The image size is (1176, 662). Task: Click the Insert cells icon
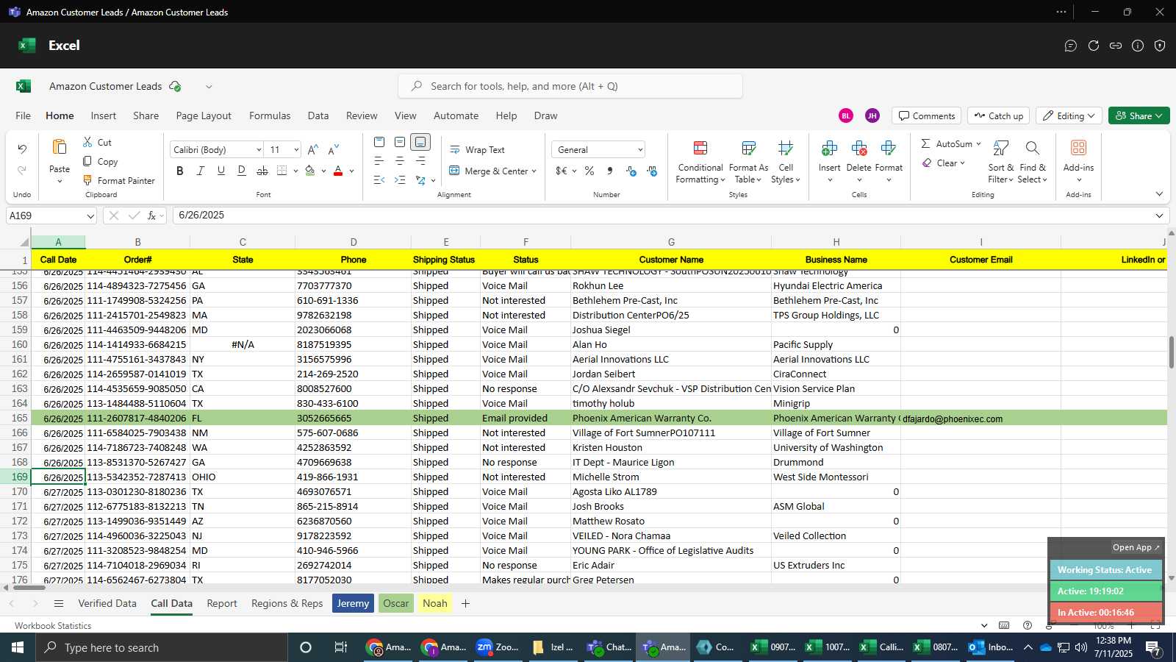point(829,149)
